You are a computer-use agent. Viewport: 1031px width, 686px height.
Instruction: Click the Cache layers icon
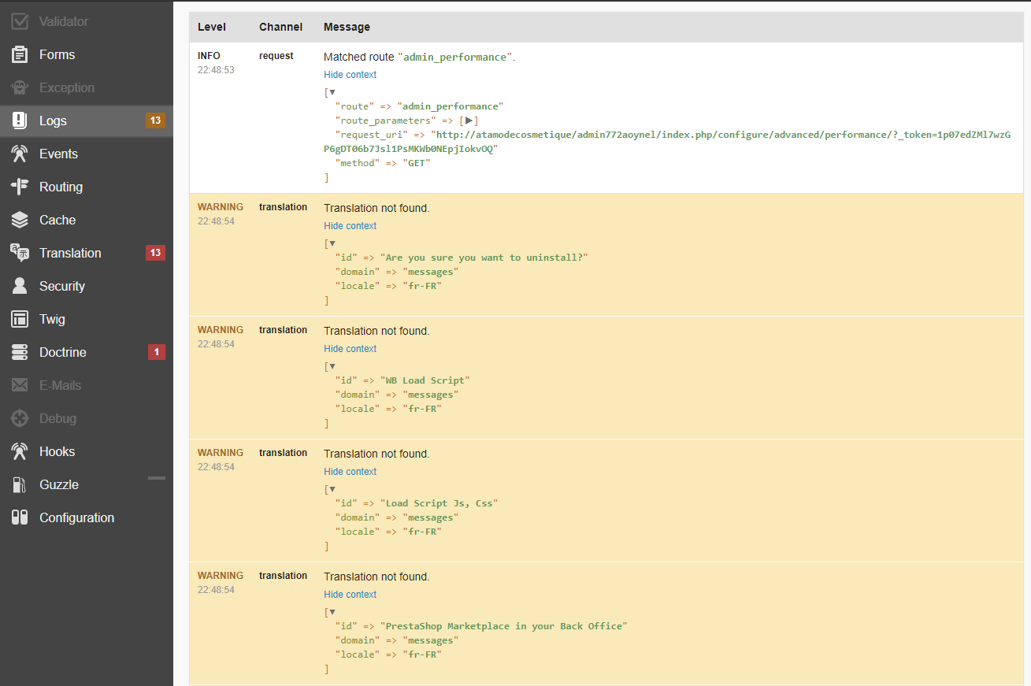click(x=20, y=221)
